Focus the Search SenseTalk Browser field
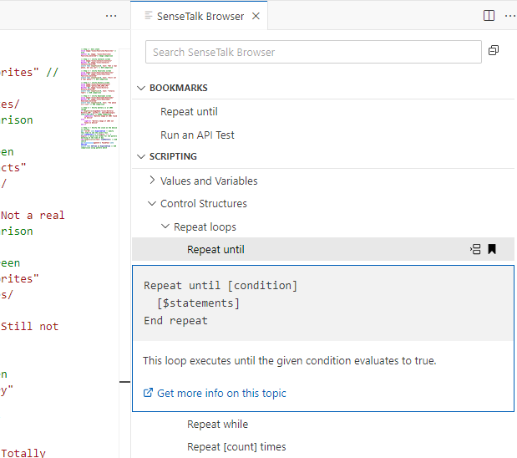Image resolution: width=517 pixels, height=458 pixels. [313, 52]
